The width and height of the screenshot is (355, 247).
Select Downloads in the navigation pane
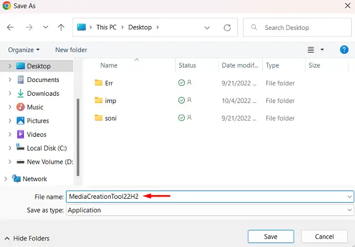[43, 94]
